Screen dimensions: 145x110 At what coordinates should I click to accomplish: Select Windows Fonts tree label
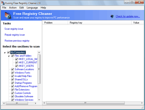click(x=22, y=73)
